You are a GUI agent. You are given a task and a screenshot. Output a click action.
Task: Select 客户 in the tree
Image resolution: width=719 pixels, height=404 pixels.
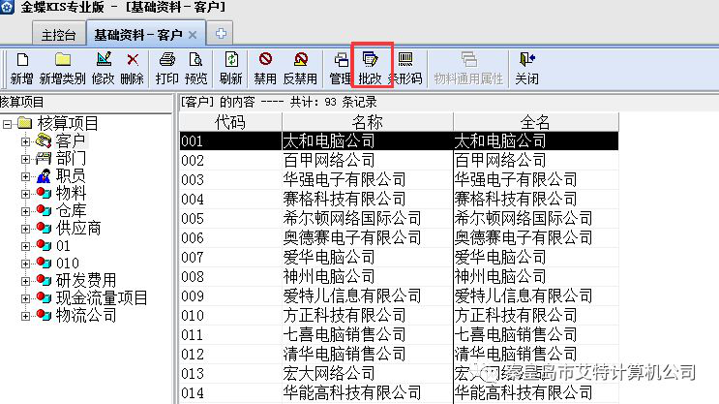pyautogui.click(x=71, y=140)
